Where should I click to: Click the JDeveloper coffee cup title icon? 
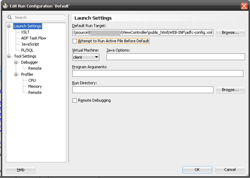point(5,6)
